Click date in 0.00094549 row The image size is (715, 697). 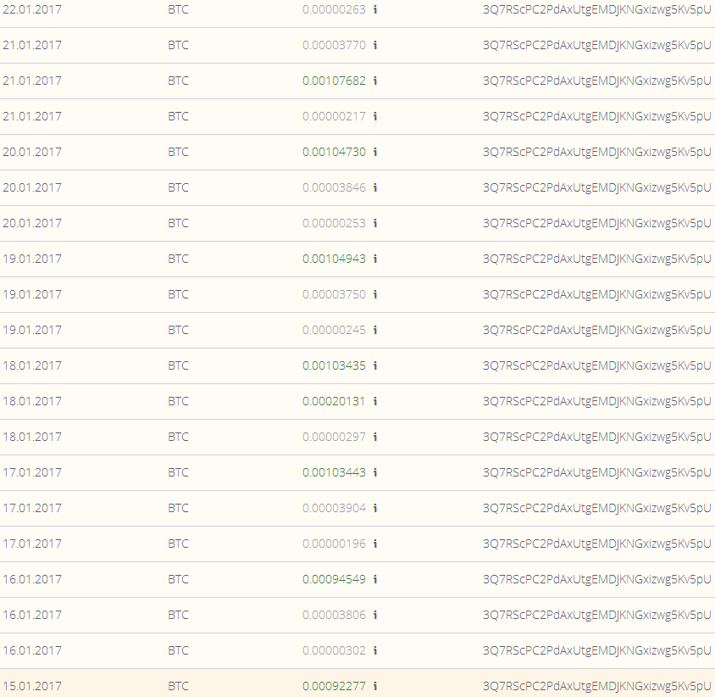pyautogui.click(x=32, y=579)
